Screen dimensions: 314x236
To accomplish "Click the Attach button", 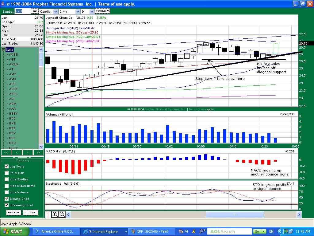I will click(13, 212).
